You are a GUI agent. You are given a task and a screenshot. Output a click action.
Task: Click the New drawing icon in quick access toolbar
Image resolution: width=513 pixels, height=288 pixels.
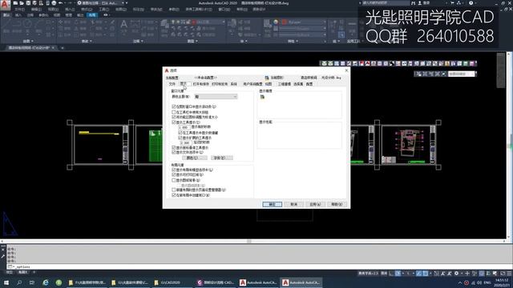click(x=15, y=3)
